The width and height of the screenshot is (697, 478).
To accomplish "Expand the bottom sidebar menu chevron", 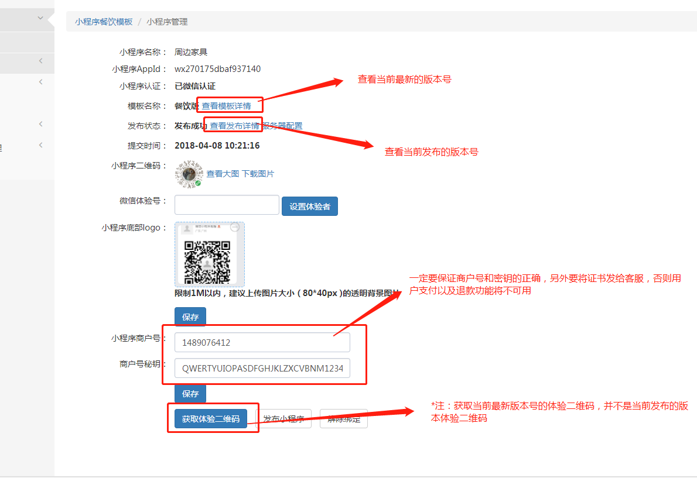I will click(40, 145).
